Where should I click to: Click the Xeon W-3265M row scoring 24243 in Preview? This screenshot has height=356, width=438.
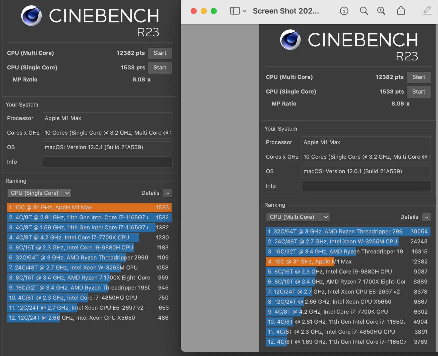(x=348, y=242)
